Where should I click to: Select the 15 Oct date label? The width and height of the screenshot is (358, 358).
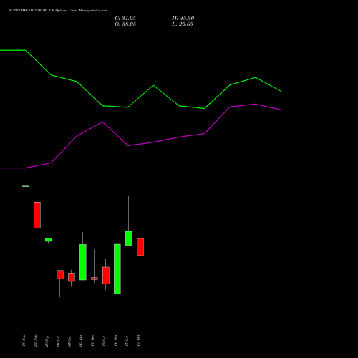pos(127,341)
